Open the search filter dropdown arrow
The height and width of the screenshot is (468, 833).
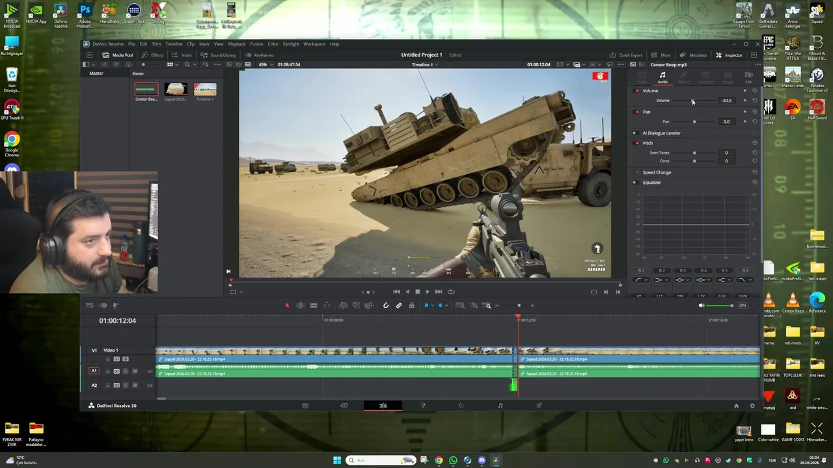click(x=195, y=64)
